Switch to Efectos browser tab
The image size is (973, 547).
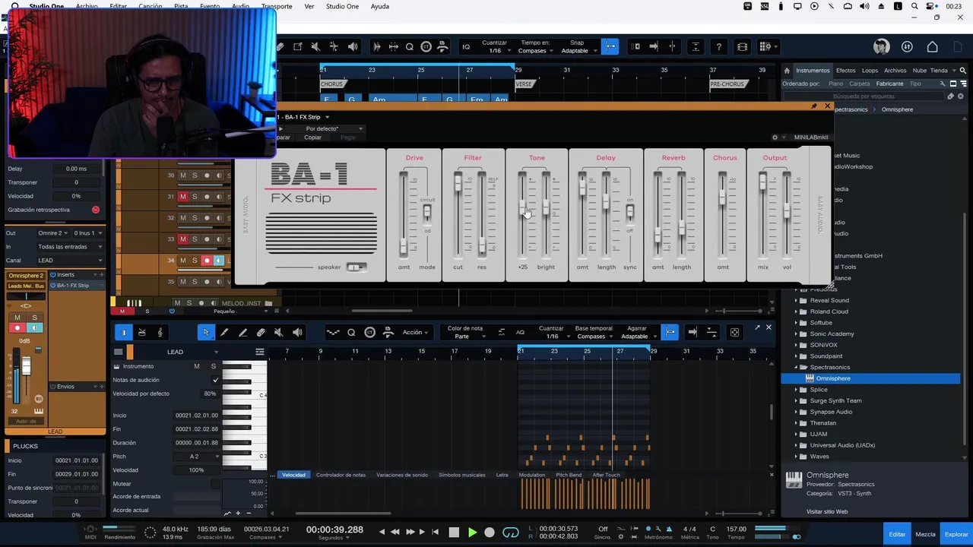845,71
